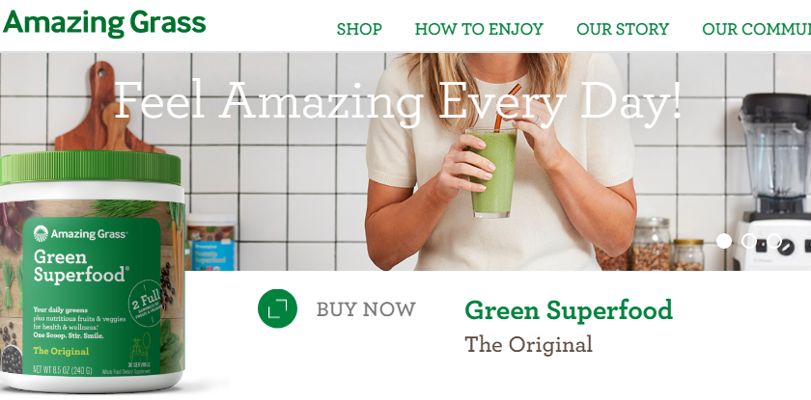This screenshot has height=400, width=811.
Task: Click the Feel Amazing Every Day headline
Action: tap(397, 101)
